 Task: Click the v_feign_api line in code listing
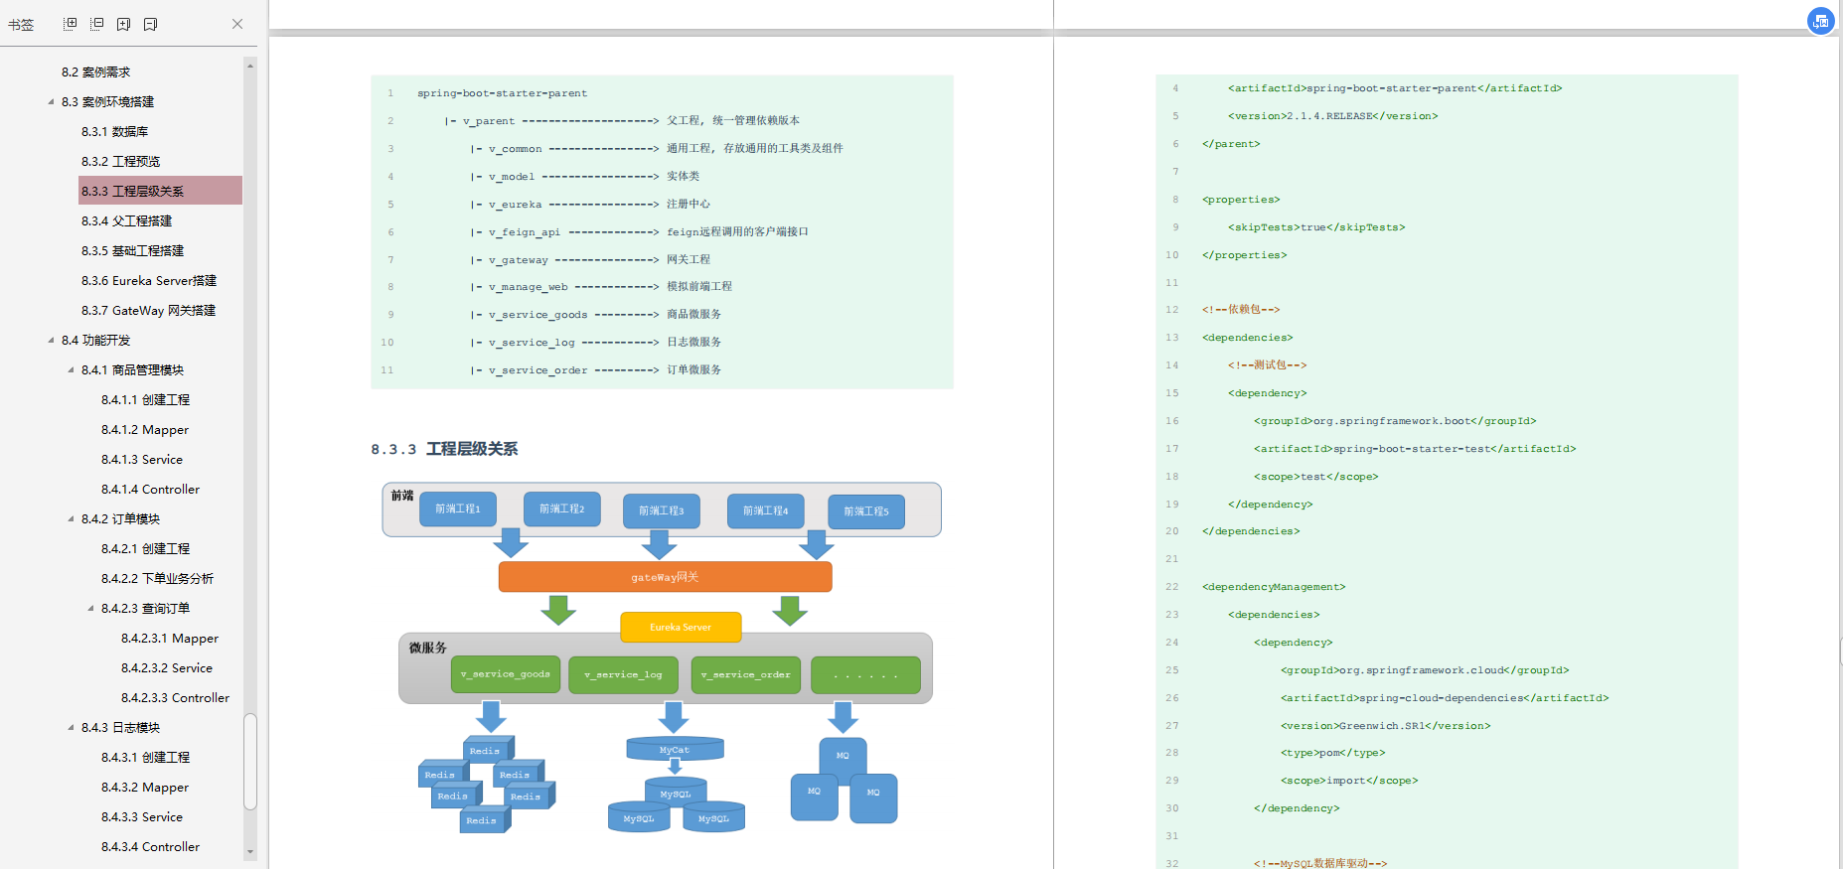639,232
